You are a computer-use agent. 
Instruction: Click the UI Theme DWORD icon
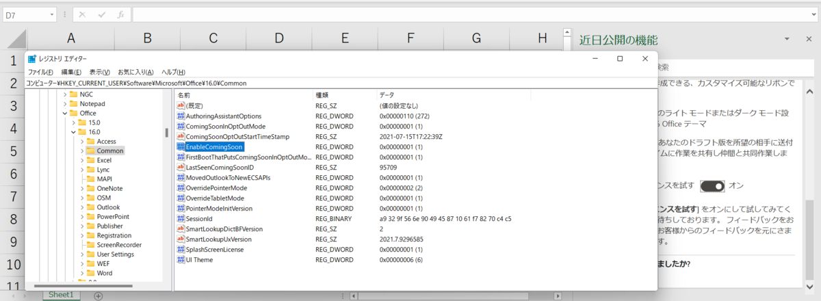pos(181,260)
